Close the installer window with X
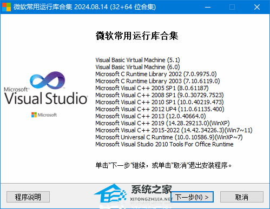270x209 pixels. [257, 7]
